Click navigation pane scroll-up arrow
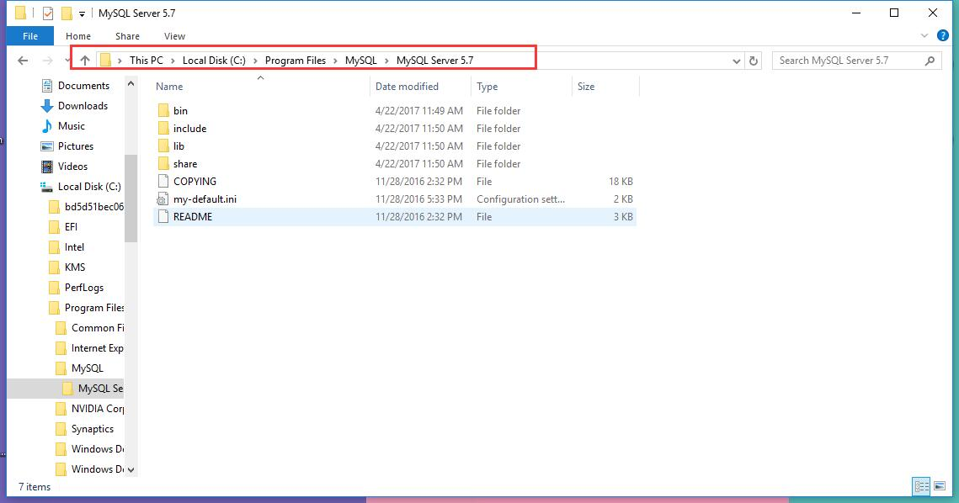This screenshot has width=959, height=503. tap(131, 83)
